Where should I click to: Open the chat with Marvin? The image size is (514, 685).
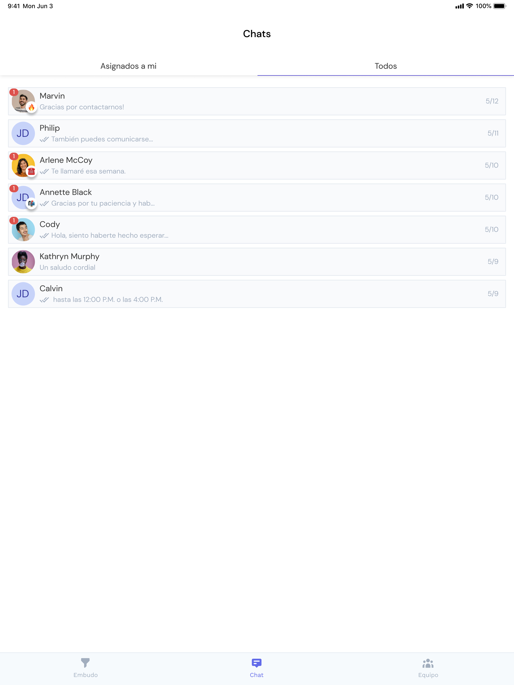tap(257, 101)
